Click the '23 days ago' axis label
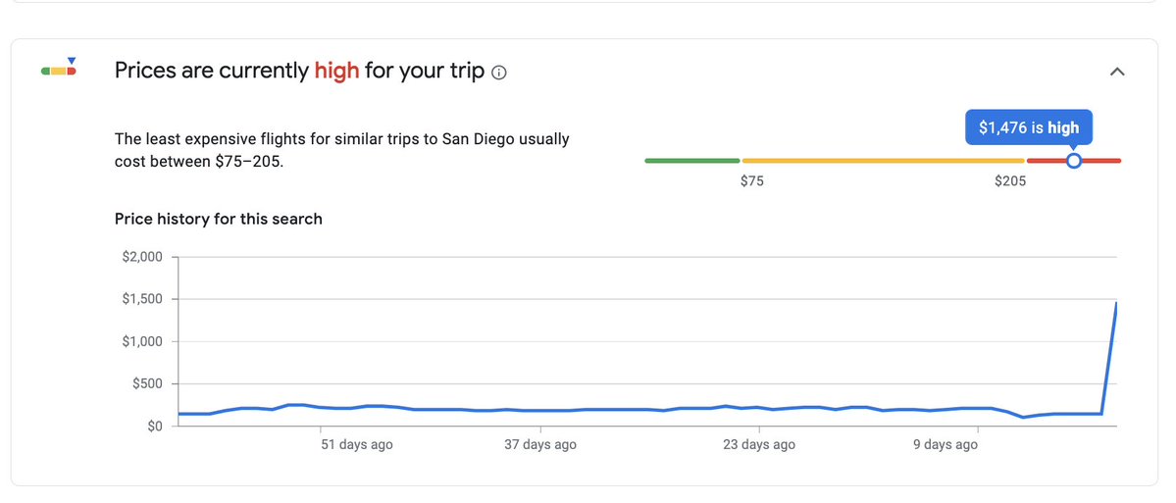Image resolution: width=1176 pixels, height=503 pixels. coord(759,444)
